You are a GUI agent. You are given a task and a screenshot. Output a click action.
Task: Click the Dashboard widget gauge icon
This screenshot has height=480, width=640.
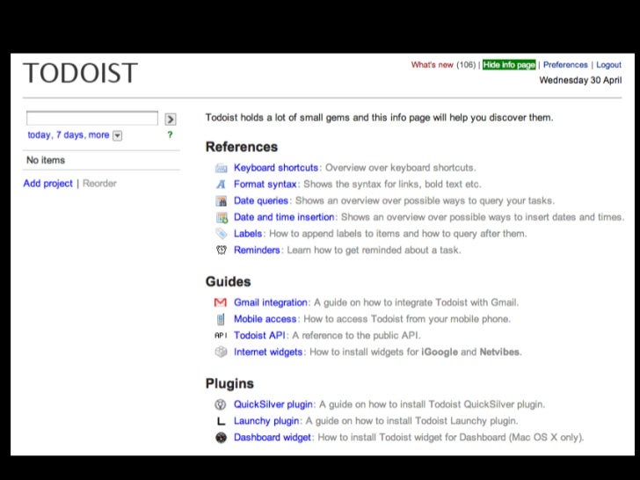coord(221,438)
